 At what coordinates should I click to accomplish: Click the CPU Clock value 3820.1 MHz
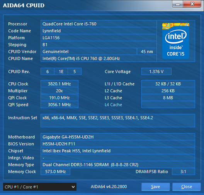[59, 84]
